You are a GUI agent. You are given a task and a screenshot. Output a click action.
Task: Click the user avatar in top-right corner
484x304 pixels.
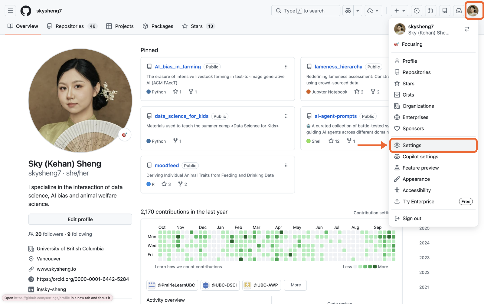[473, 11]
